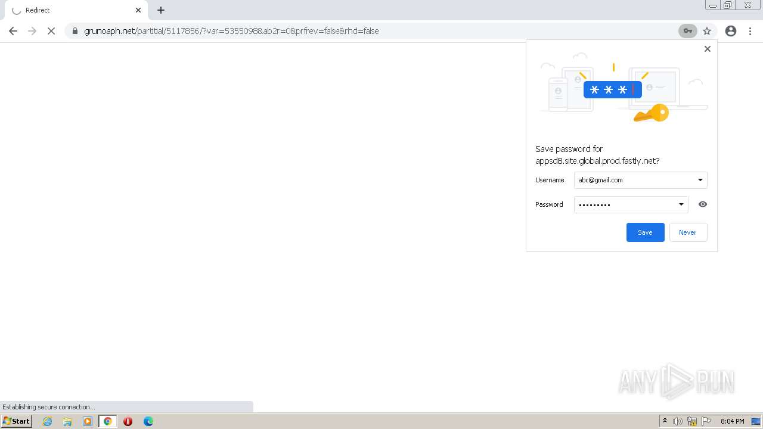Close the Redirect tab
The height and width of the screenshot is (429, 763).
click(x=138, y=10)
